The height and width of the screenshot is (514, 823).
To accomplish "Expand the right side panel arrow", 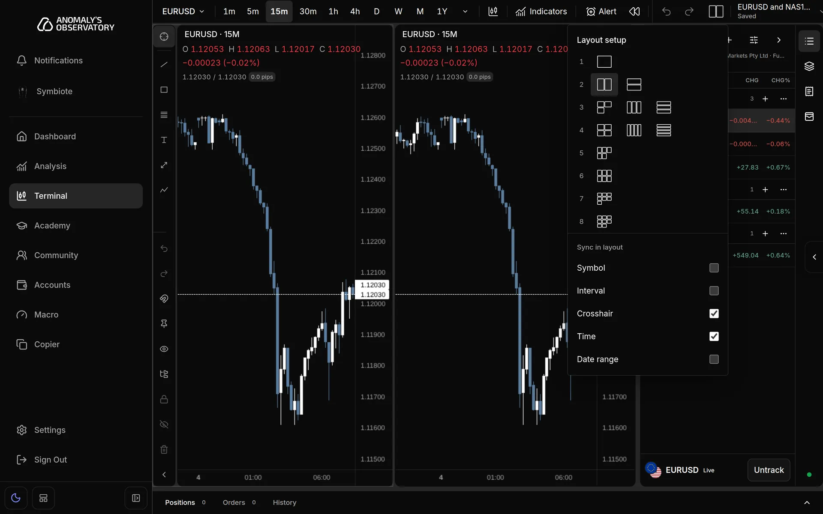I will coord(814,257).
